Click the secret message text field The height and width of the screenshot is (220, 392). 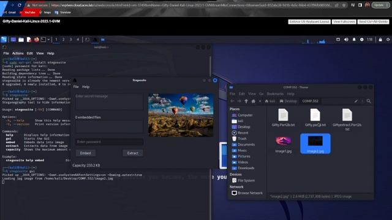pos(109,102)
